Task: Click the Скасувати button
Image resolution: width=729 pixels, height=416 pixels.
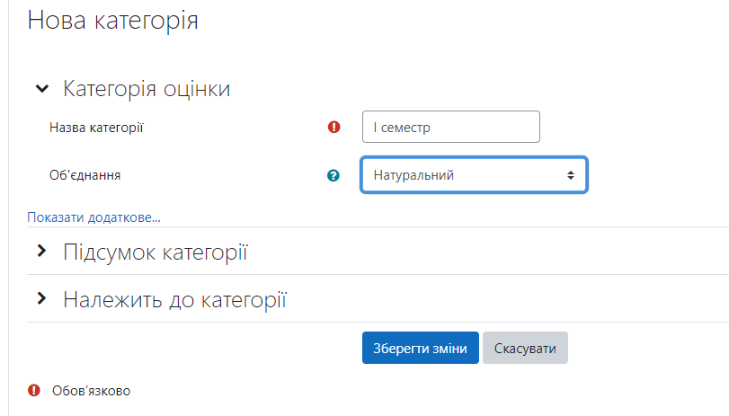Action: tap(525, 348)
